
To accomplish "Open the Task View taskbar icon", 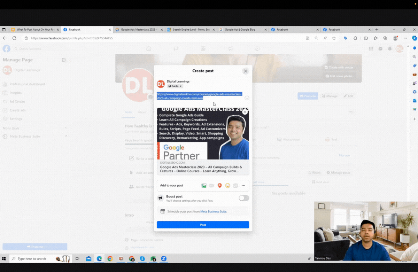I will point(77,259).
